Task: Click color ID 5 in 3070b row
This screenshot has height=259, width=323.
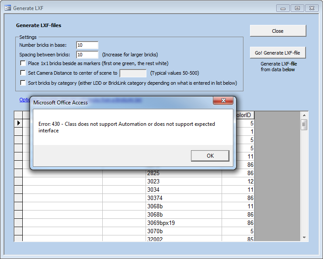Action: (x=238, y=231)
